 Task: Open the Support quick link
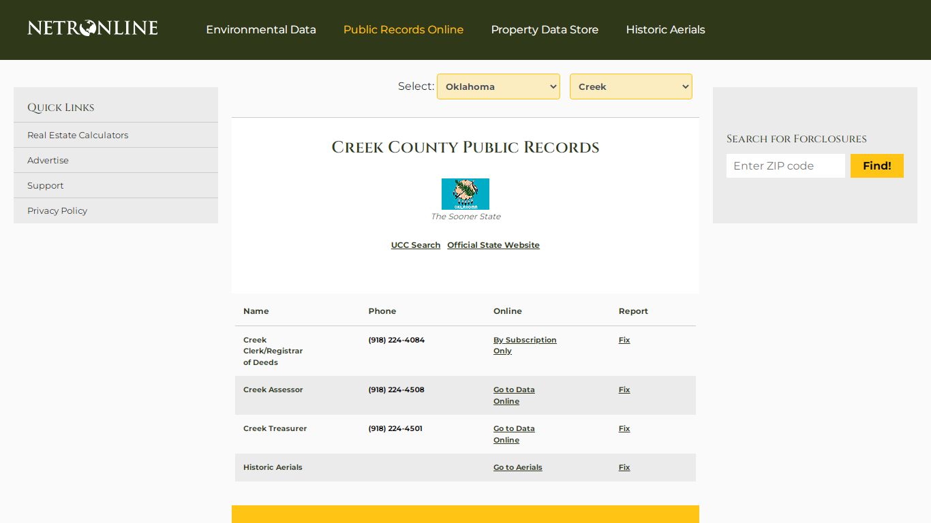click(x=45, y=185)
